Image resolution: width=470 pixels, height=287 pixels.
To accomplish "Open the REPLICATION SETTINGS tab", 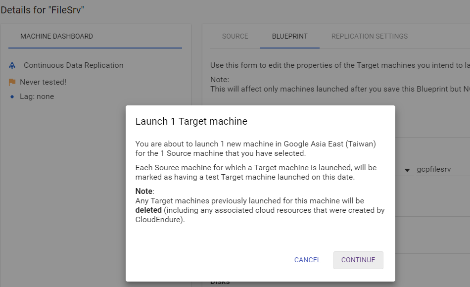I will [x=370, y=36].
